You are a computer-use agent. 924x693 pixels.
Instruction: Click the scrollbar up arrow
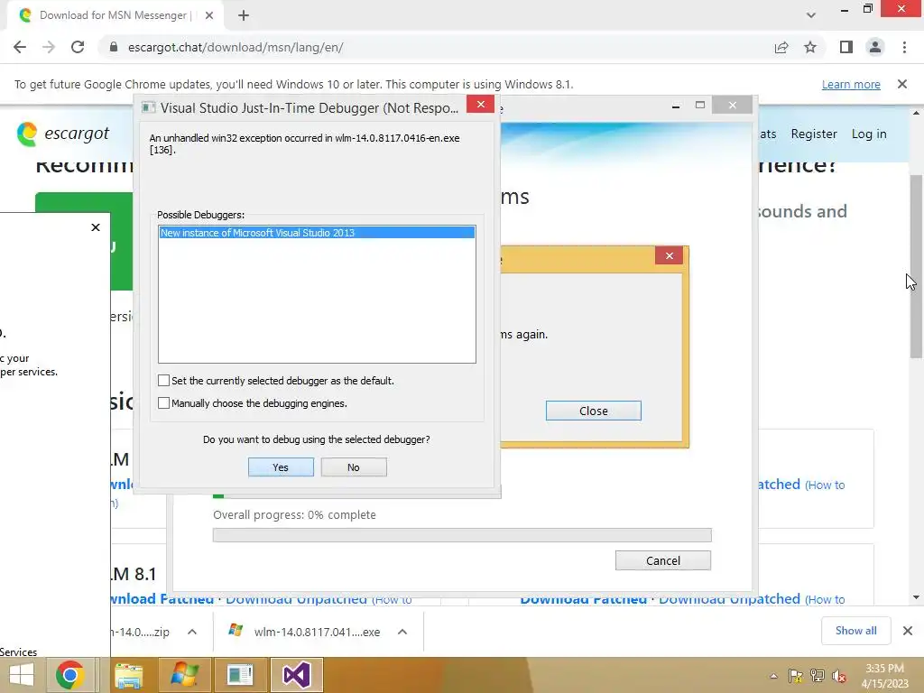pos(916,113)
